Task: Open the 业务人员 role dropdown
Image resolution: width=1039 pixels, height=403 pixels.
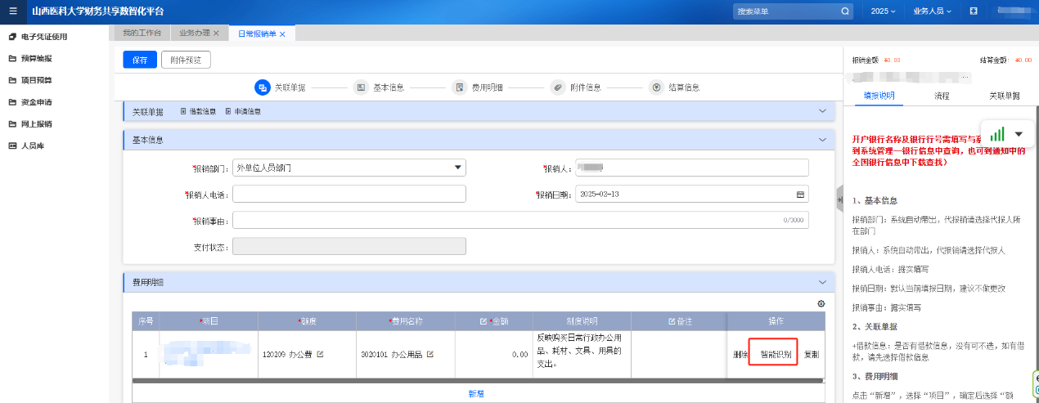Action: [933, 11]
